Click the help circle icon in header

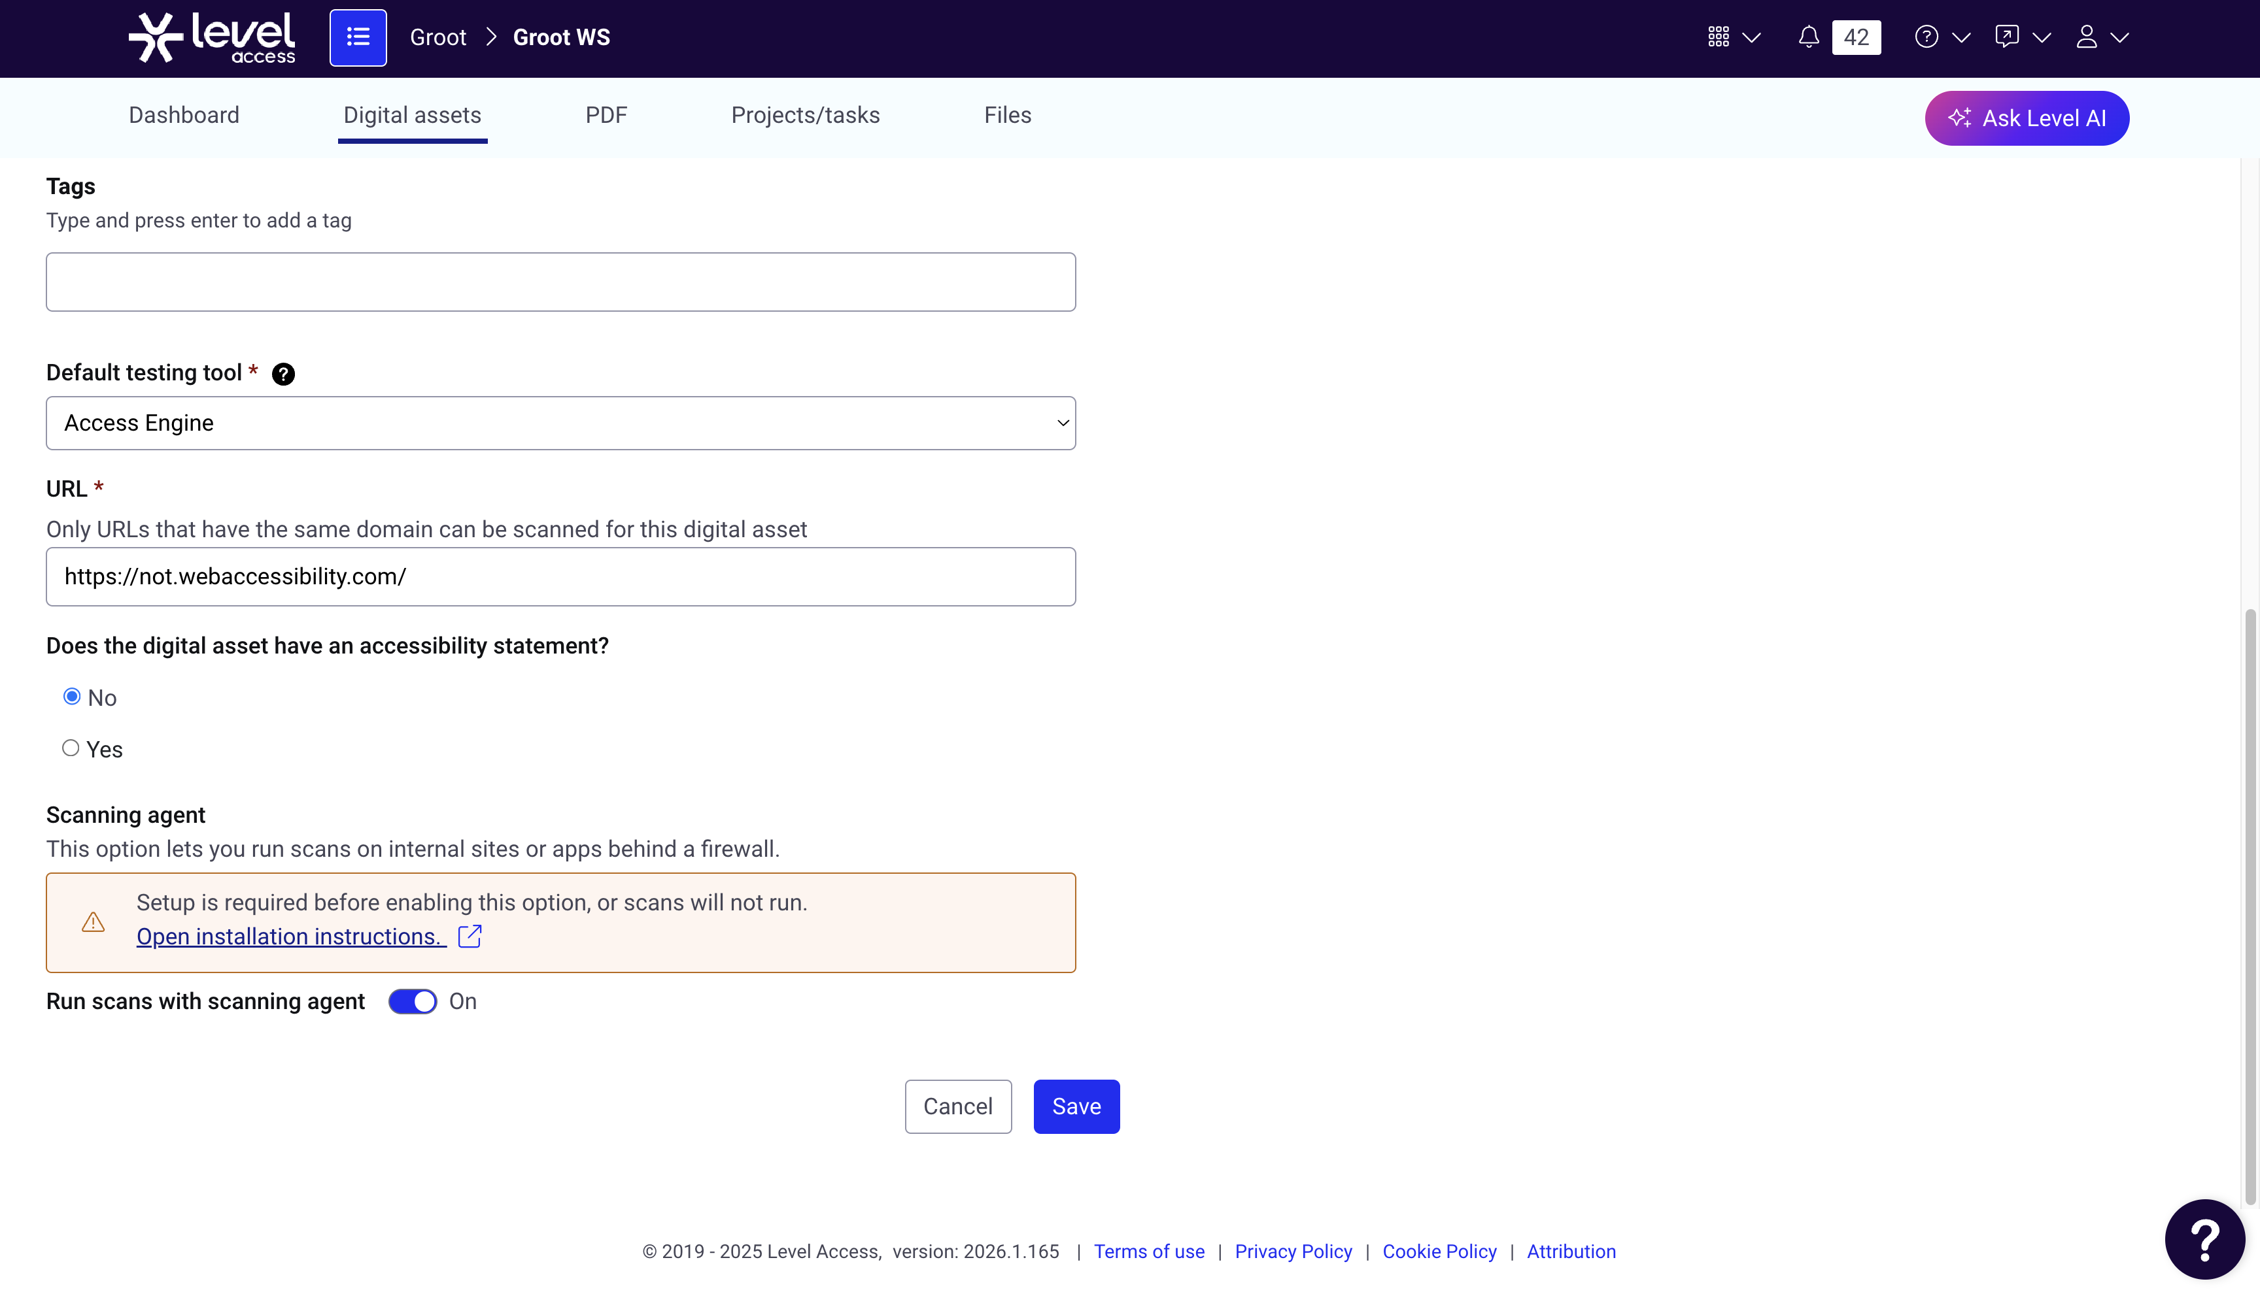1926,37
